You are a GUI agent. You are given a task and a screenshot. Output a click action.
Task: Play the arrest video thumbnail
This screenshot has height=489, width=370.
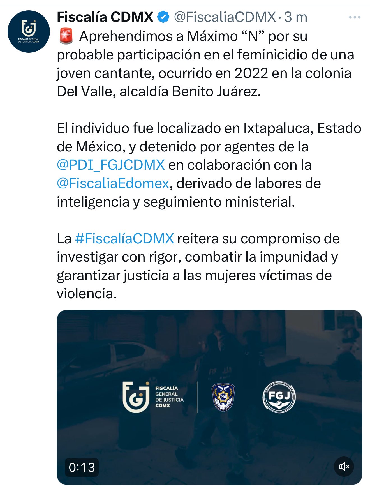(x=209, y=397)
